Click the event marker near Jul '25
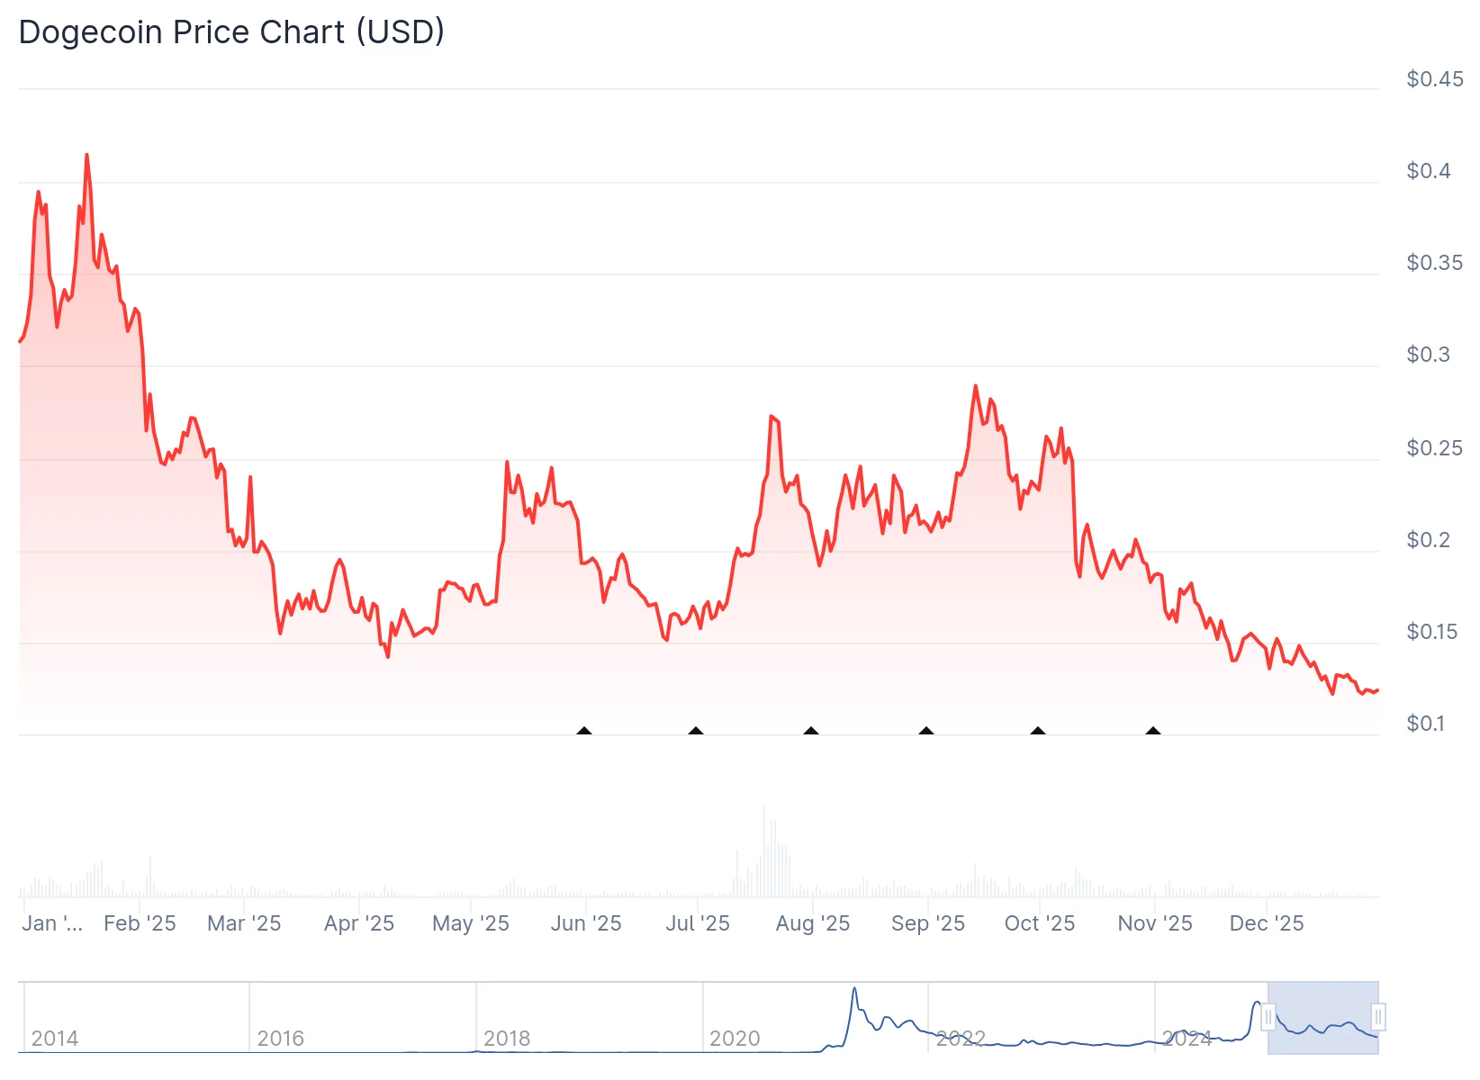This screenshot has width=1480, height=1080. (697, 732)
